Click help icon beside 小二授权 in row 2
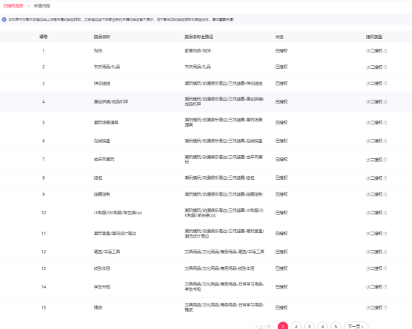The image size is (412, 329). click(385, 67)
